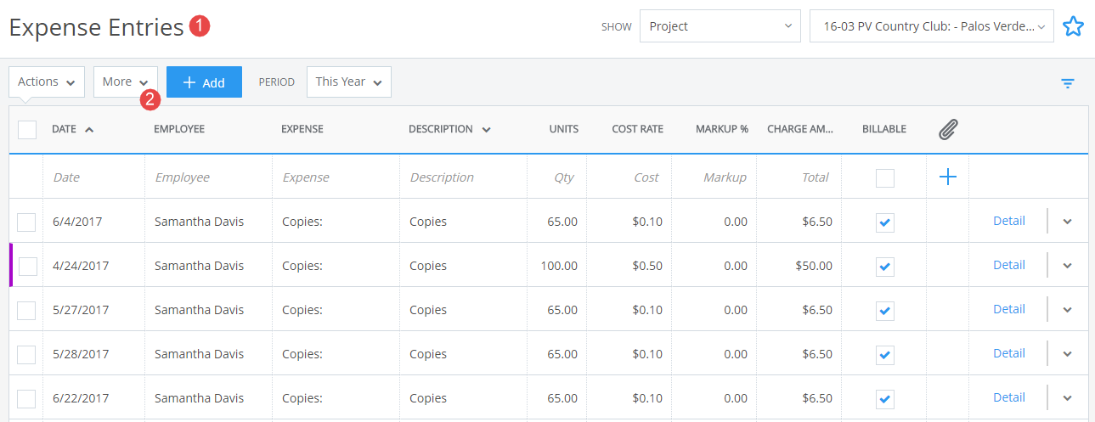Click the Expense Entries page title
Screen dimensions: 1095x422
pos(96,27)
